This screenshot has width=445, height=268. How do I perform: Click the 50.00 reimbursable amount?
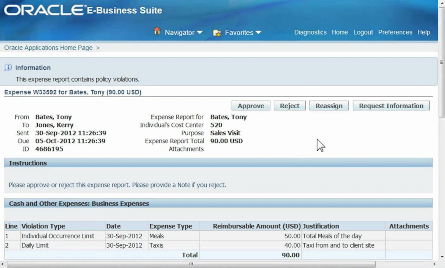(292, 236)
